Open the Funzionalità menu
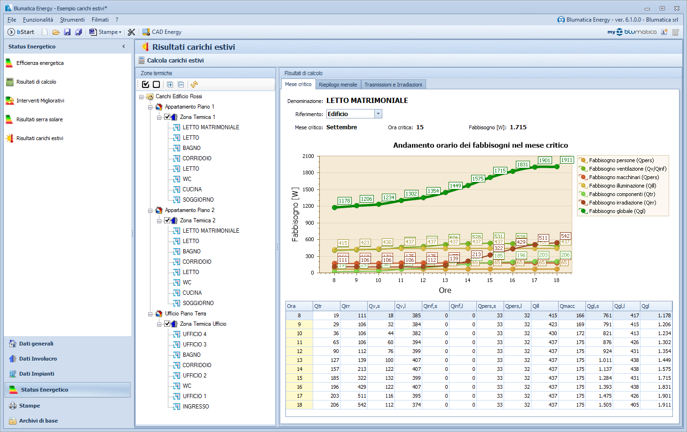The height and width of the screenshot is (432, 687). point(38,20)
